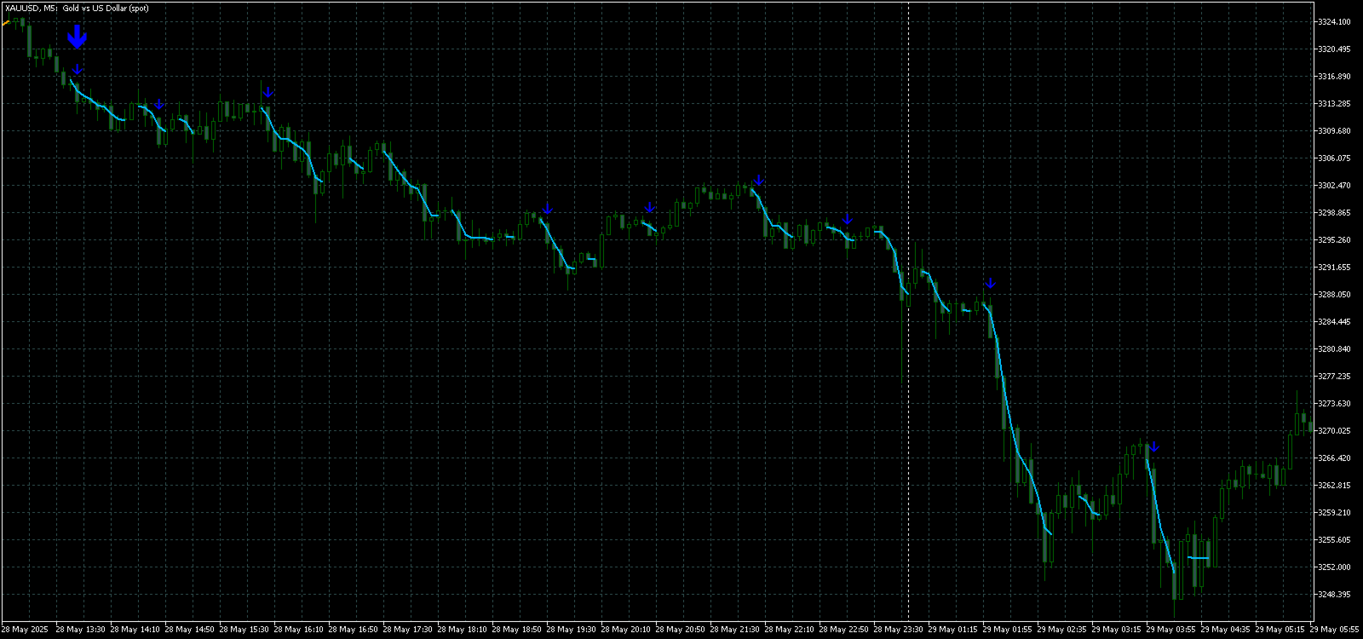Select the sell arrow above 28 May 21:30

[x=759, y=181]
